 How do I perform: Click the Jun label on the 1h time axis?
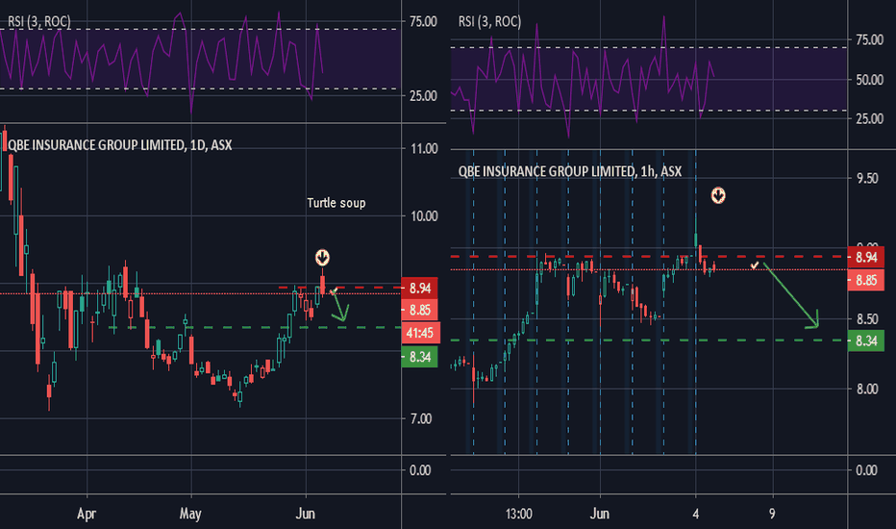[600, 514]
